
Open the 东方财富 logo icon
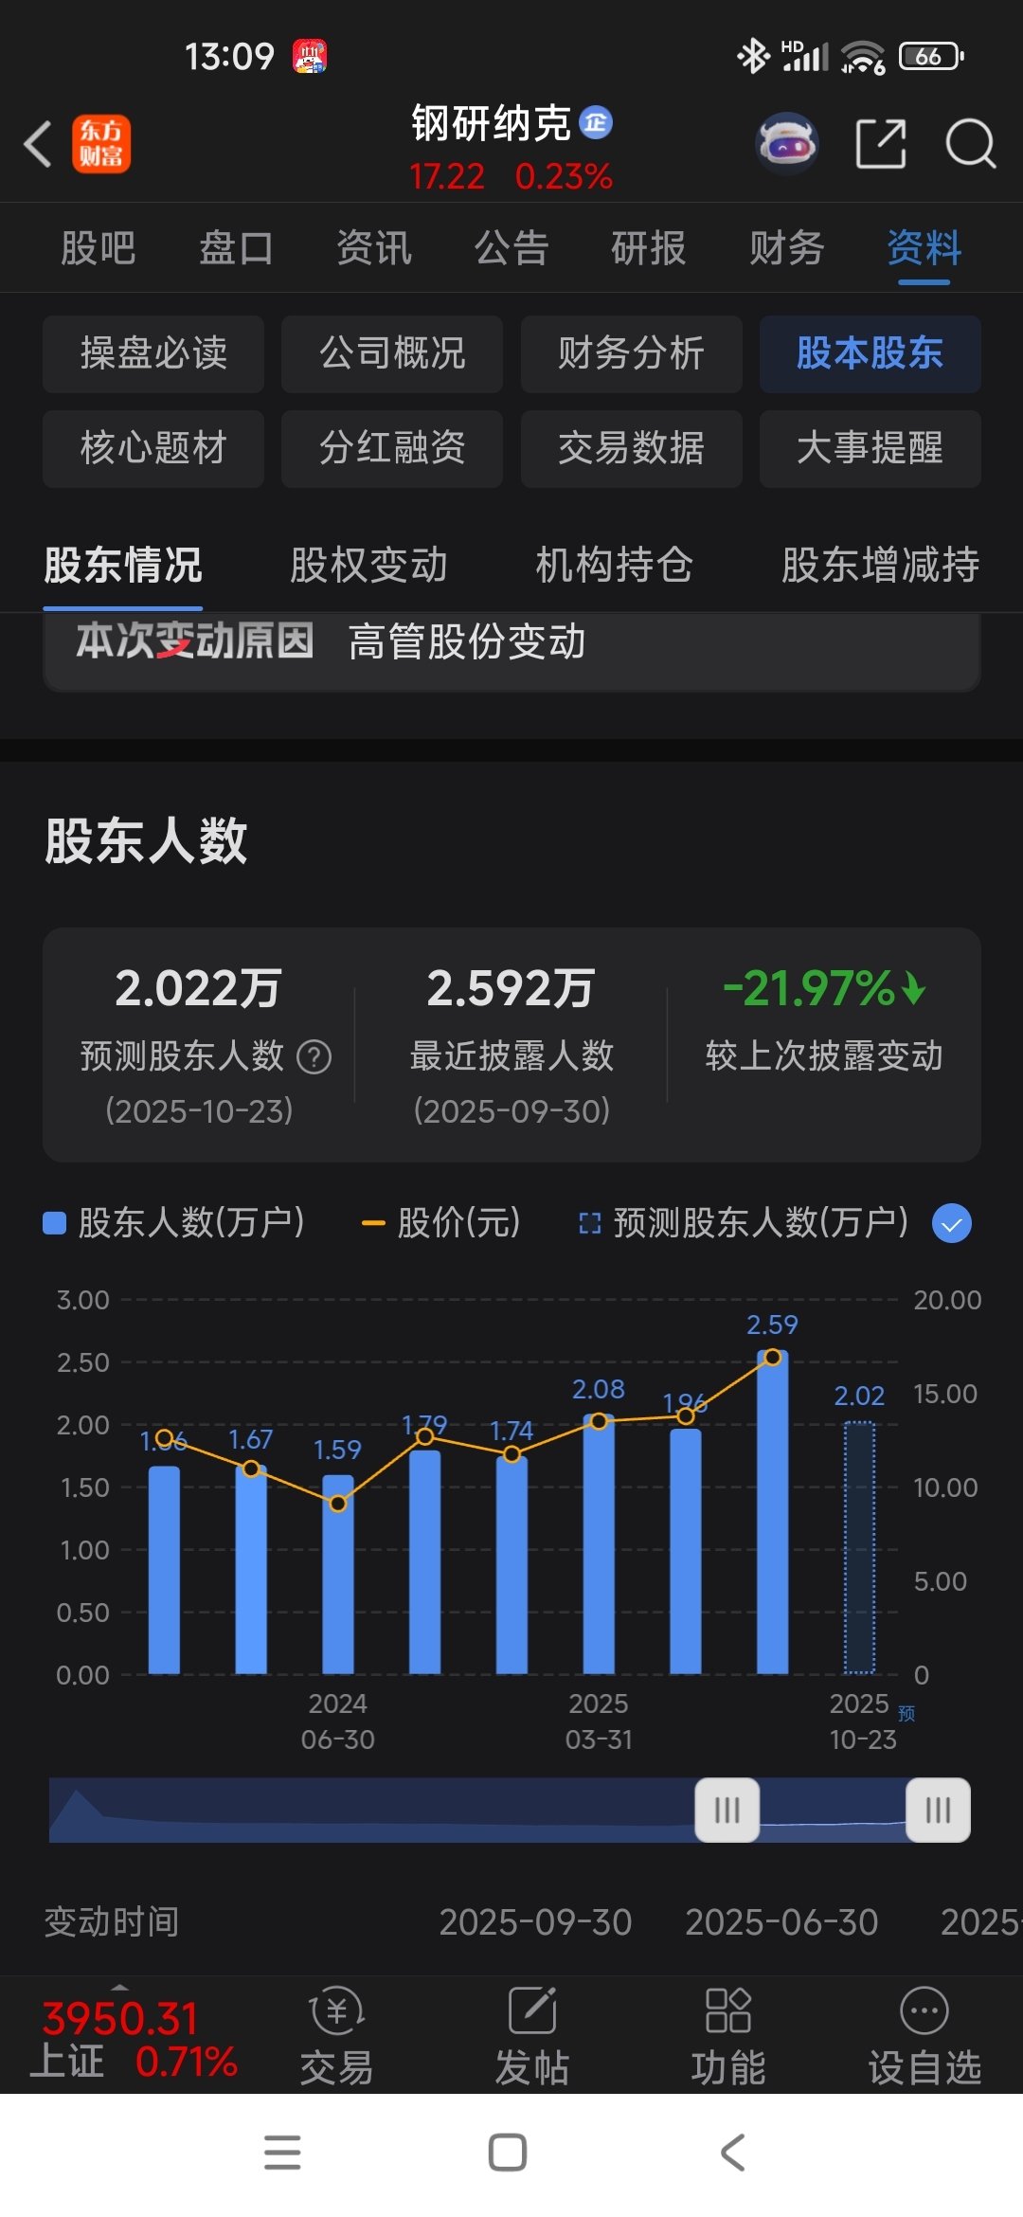pos(101,145)
